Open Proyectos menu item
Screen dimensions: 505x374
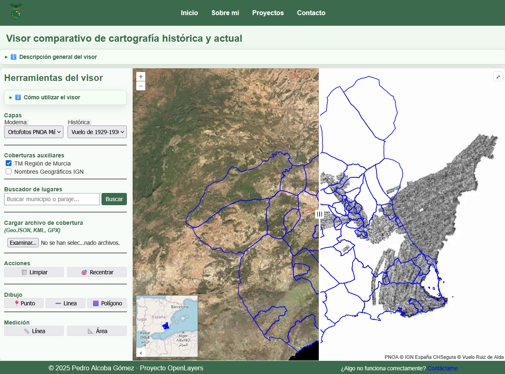coord(268,13)
